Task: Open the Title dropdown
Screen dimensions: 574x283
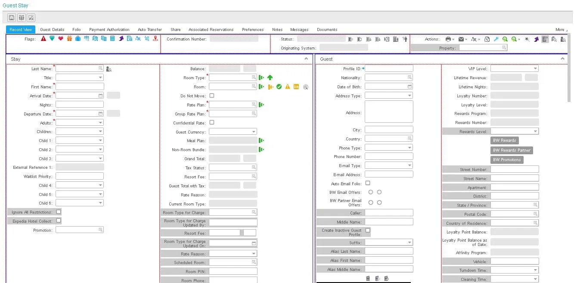Action: (x=80, y=78)
